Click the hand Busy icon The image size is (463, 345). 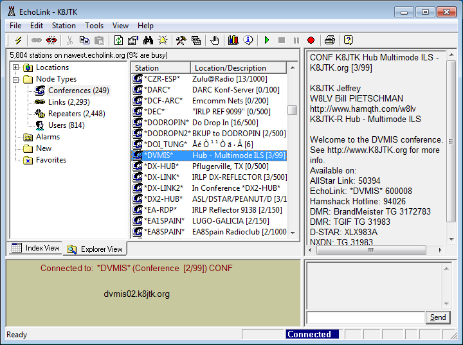(x=215, y=40)
